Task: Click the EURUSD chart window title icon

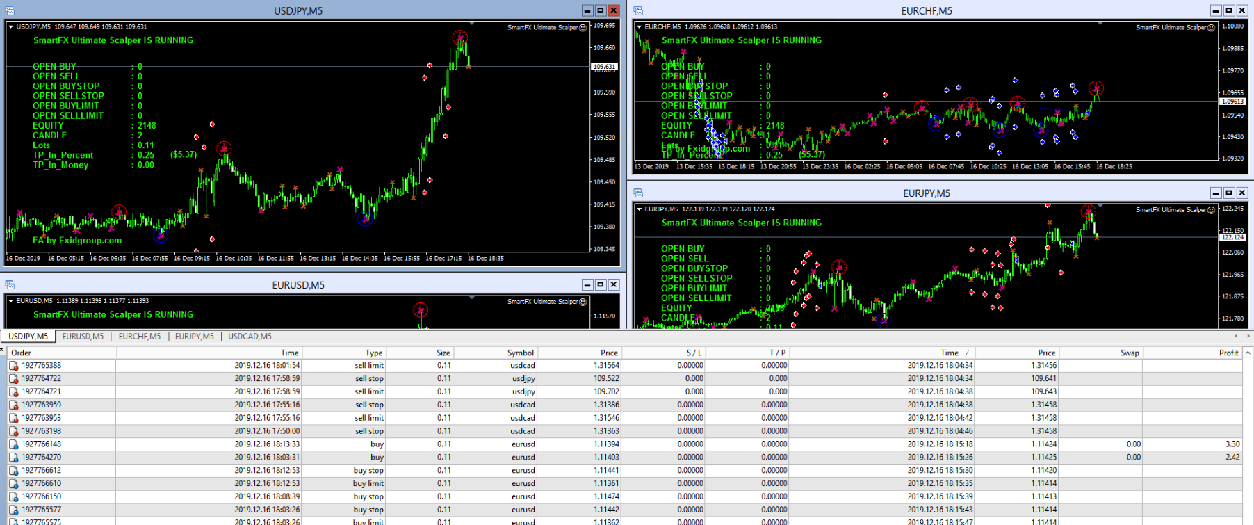Action: (x=10, y=284)
